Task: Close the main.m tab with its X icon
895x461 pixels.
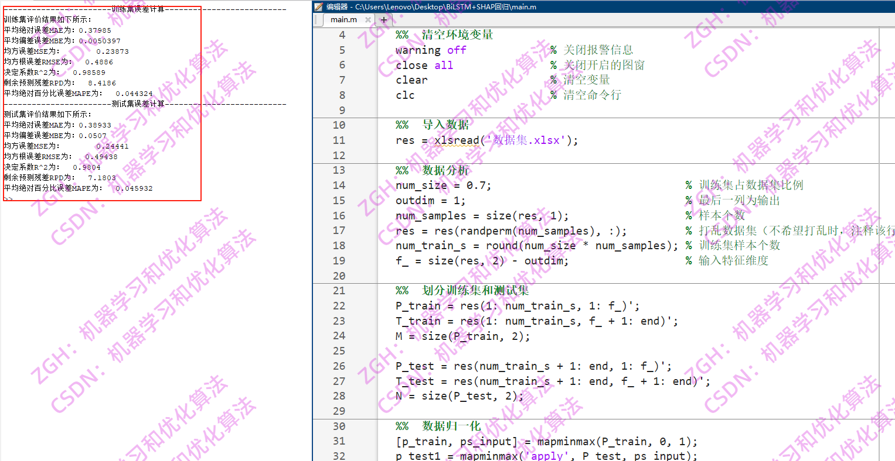Action: [x=368, y=19]
